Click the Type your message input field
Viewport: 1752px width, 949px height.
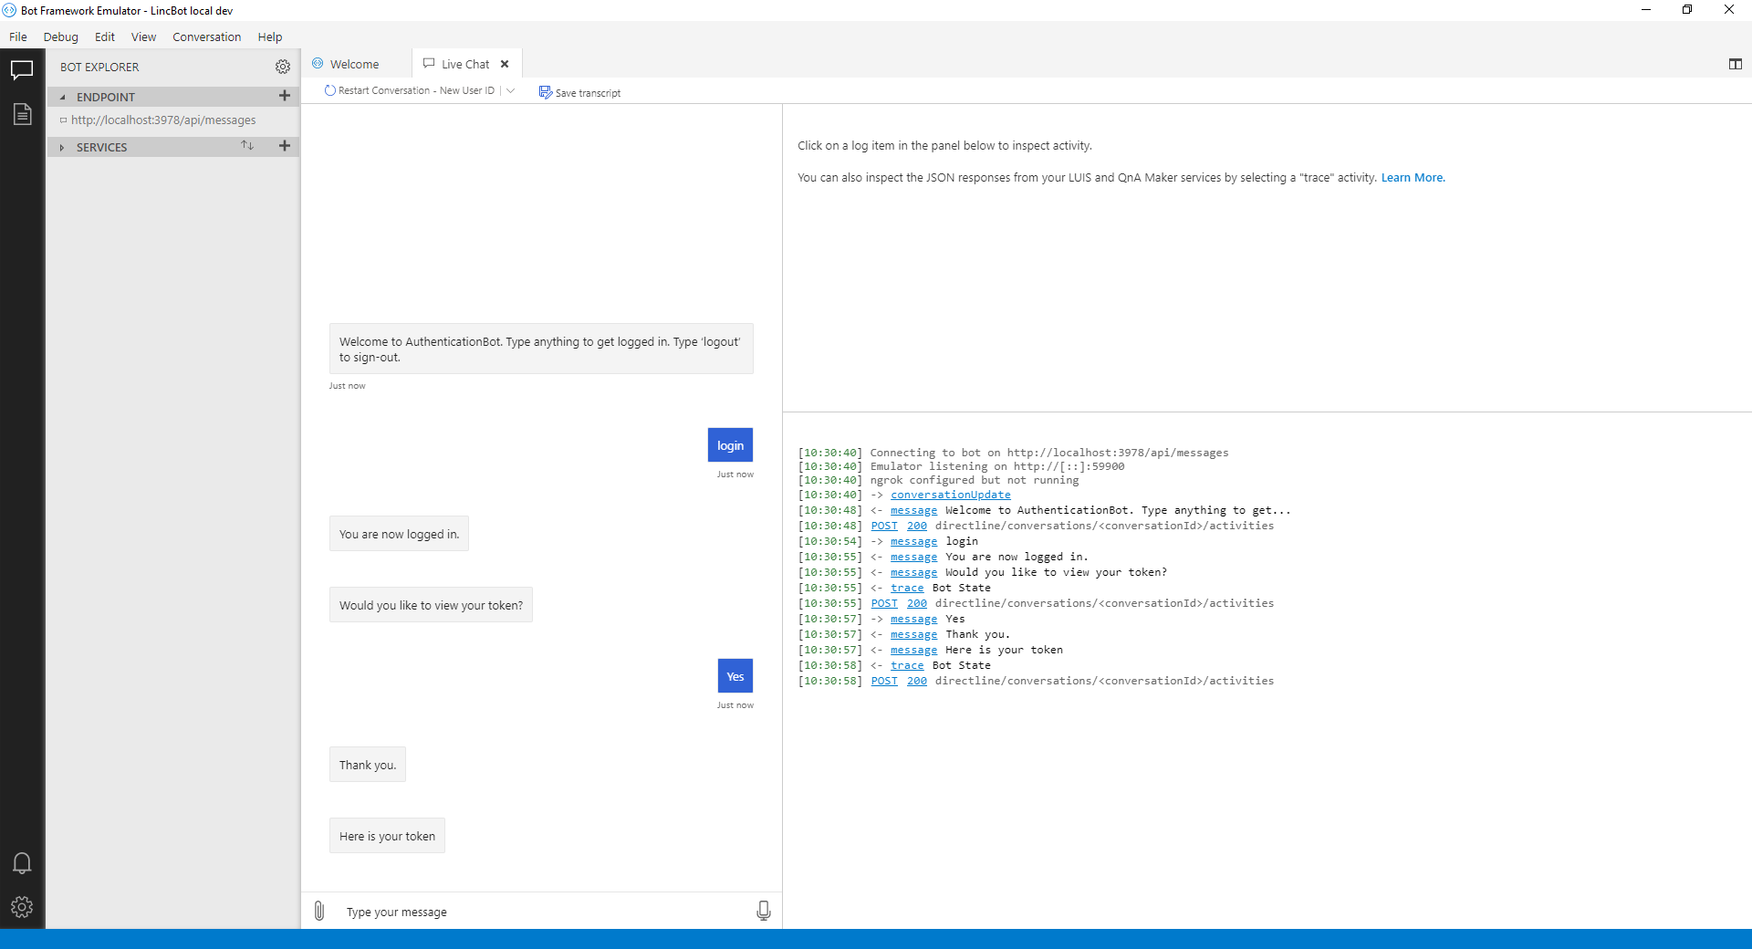coord(456,912)
